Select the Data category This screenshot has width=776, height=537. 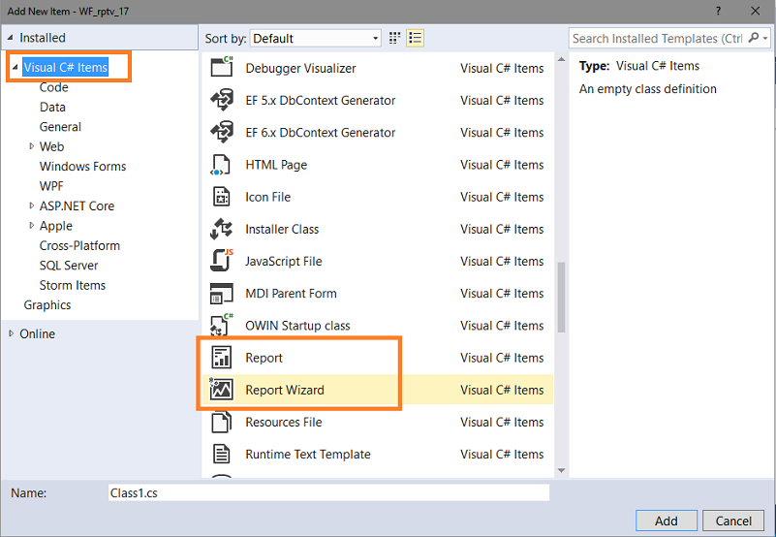[52, 107]
